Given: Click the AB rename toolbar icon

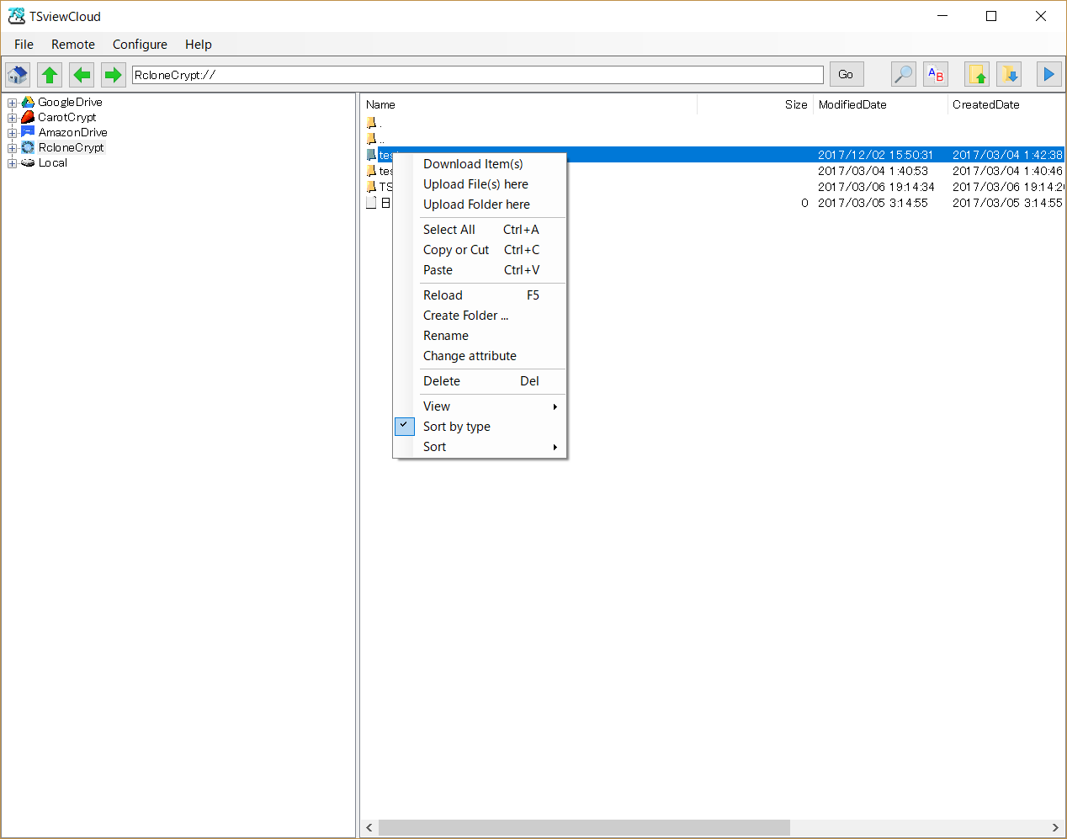Looking at the screenshot, I should coord(935,75).
